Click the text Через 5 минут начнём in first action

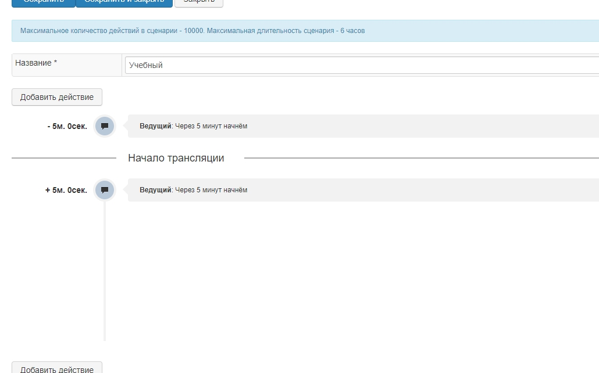pyautogui.click(x=211, y=126)
